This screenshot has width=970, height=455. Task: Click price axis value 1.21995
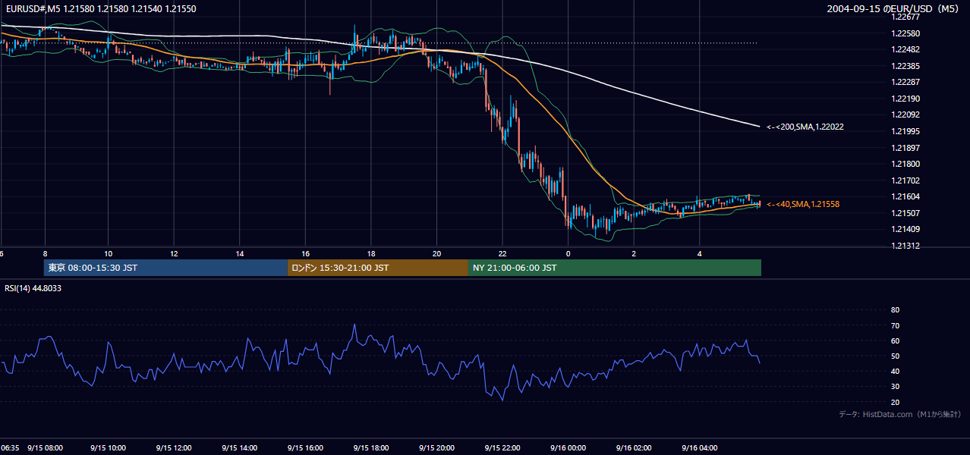(x=904, y=131)
